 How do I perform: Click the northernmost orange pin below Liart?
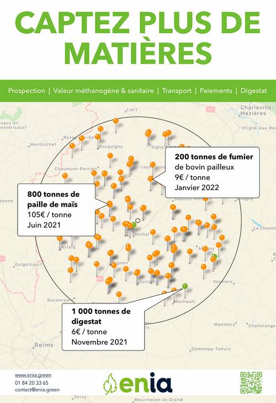116,121
